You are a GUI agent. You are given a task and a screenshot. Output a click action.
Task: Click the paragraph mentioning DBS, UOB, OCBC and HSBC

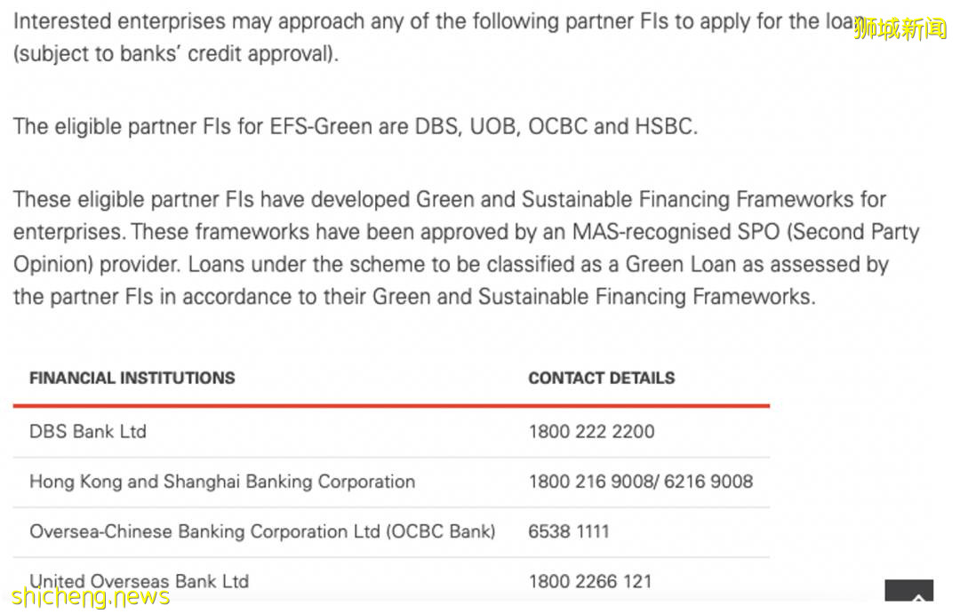click(x=356, y=126)
